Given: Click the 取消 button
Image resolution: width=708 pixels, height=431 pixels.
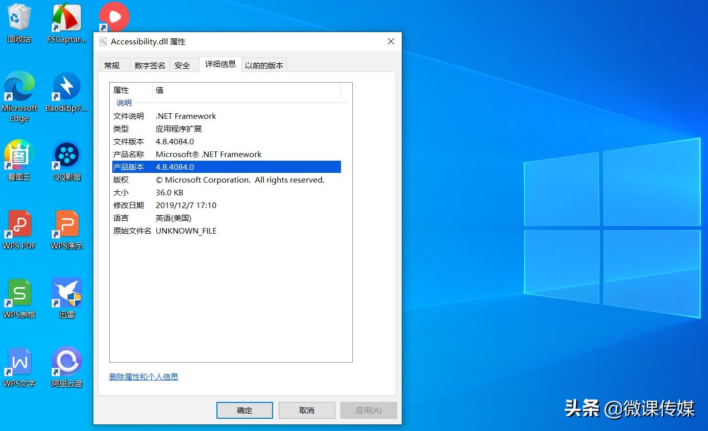Looking at the screenshot, I should pos(306,410).
